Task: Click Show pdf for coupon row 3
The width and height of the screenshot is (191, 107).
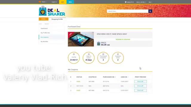Action: [x=141, y=90]
